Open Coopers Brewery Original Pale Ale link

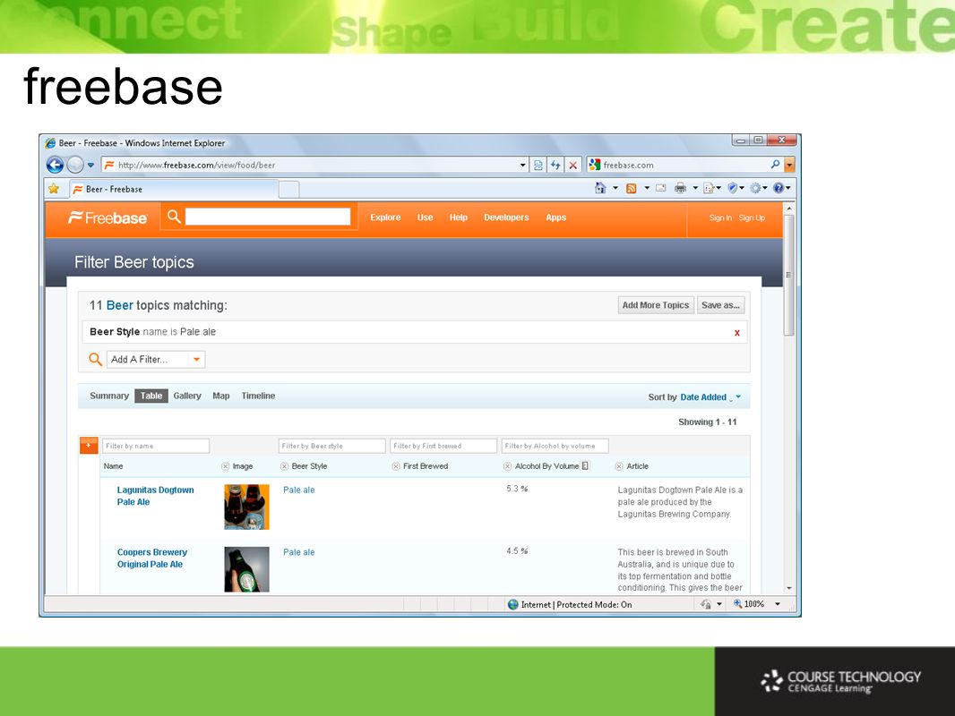click(152, 558)
